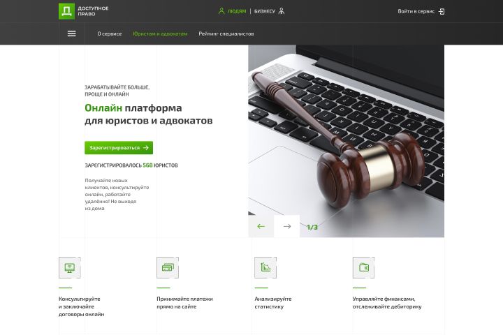Click the 1/3 slide counter

[312, 227]
